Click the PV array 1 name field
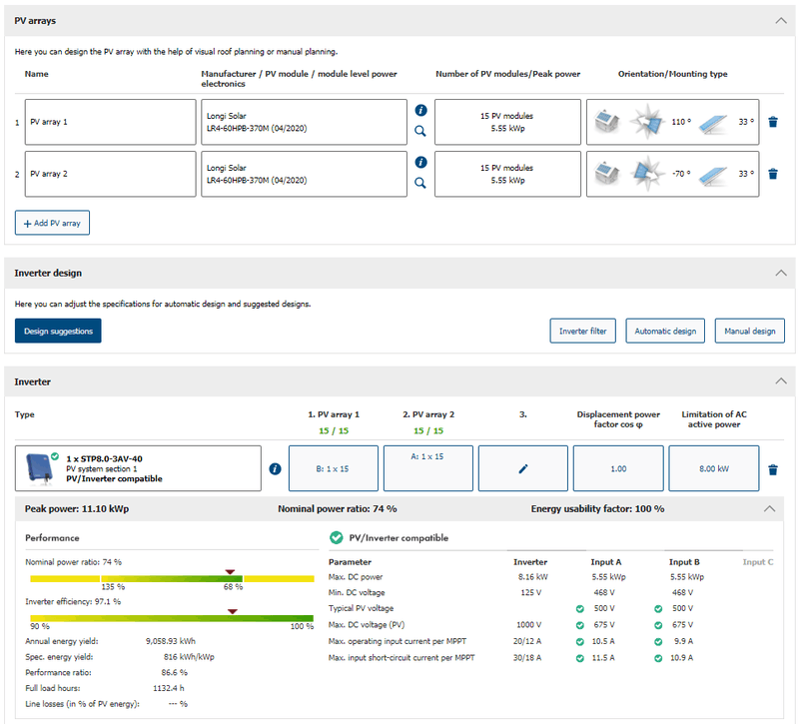The height and width of the screenshot is (724, 799). pos(110,122)
